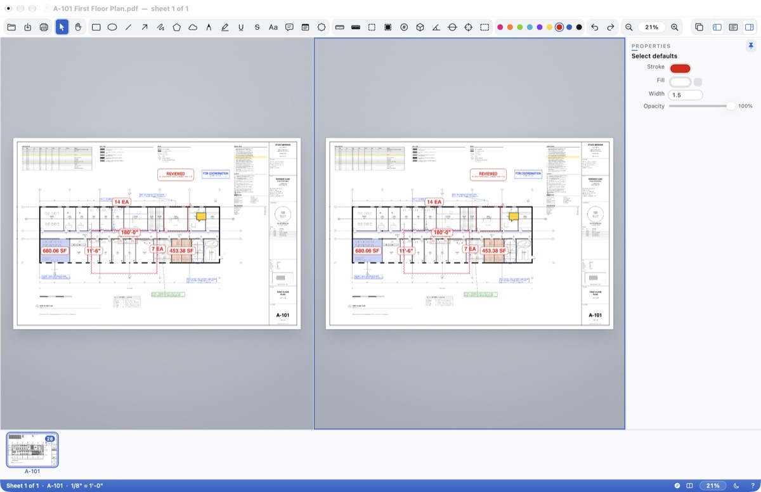This screenshot has width=761, height=492.
Task: Toggle the gray no-fill box beside Fill
Action: click(x=698, y=82)
